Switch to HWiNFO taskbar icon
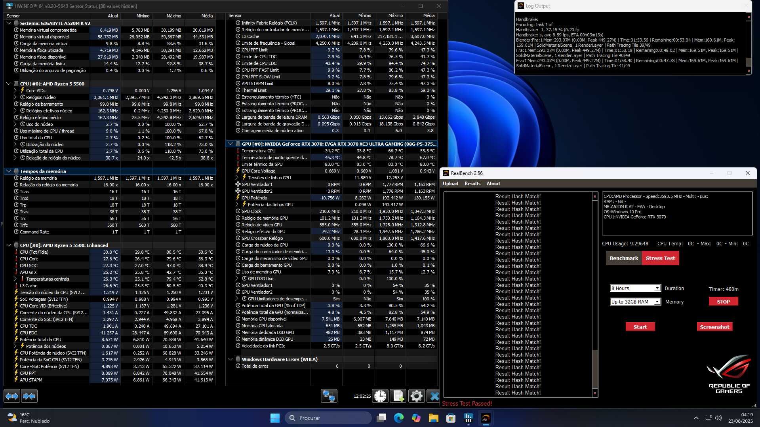 (x=469, y=418)
